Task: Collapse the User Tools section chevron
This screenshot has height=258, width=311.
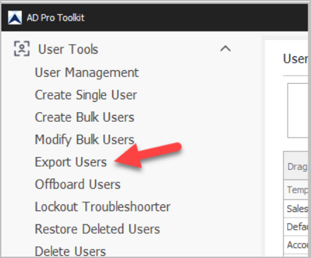Action: (x=225, y=49)
